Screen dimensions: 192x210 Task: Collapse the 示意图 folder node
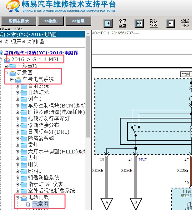[x=6, y=73]
